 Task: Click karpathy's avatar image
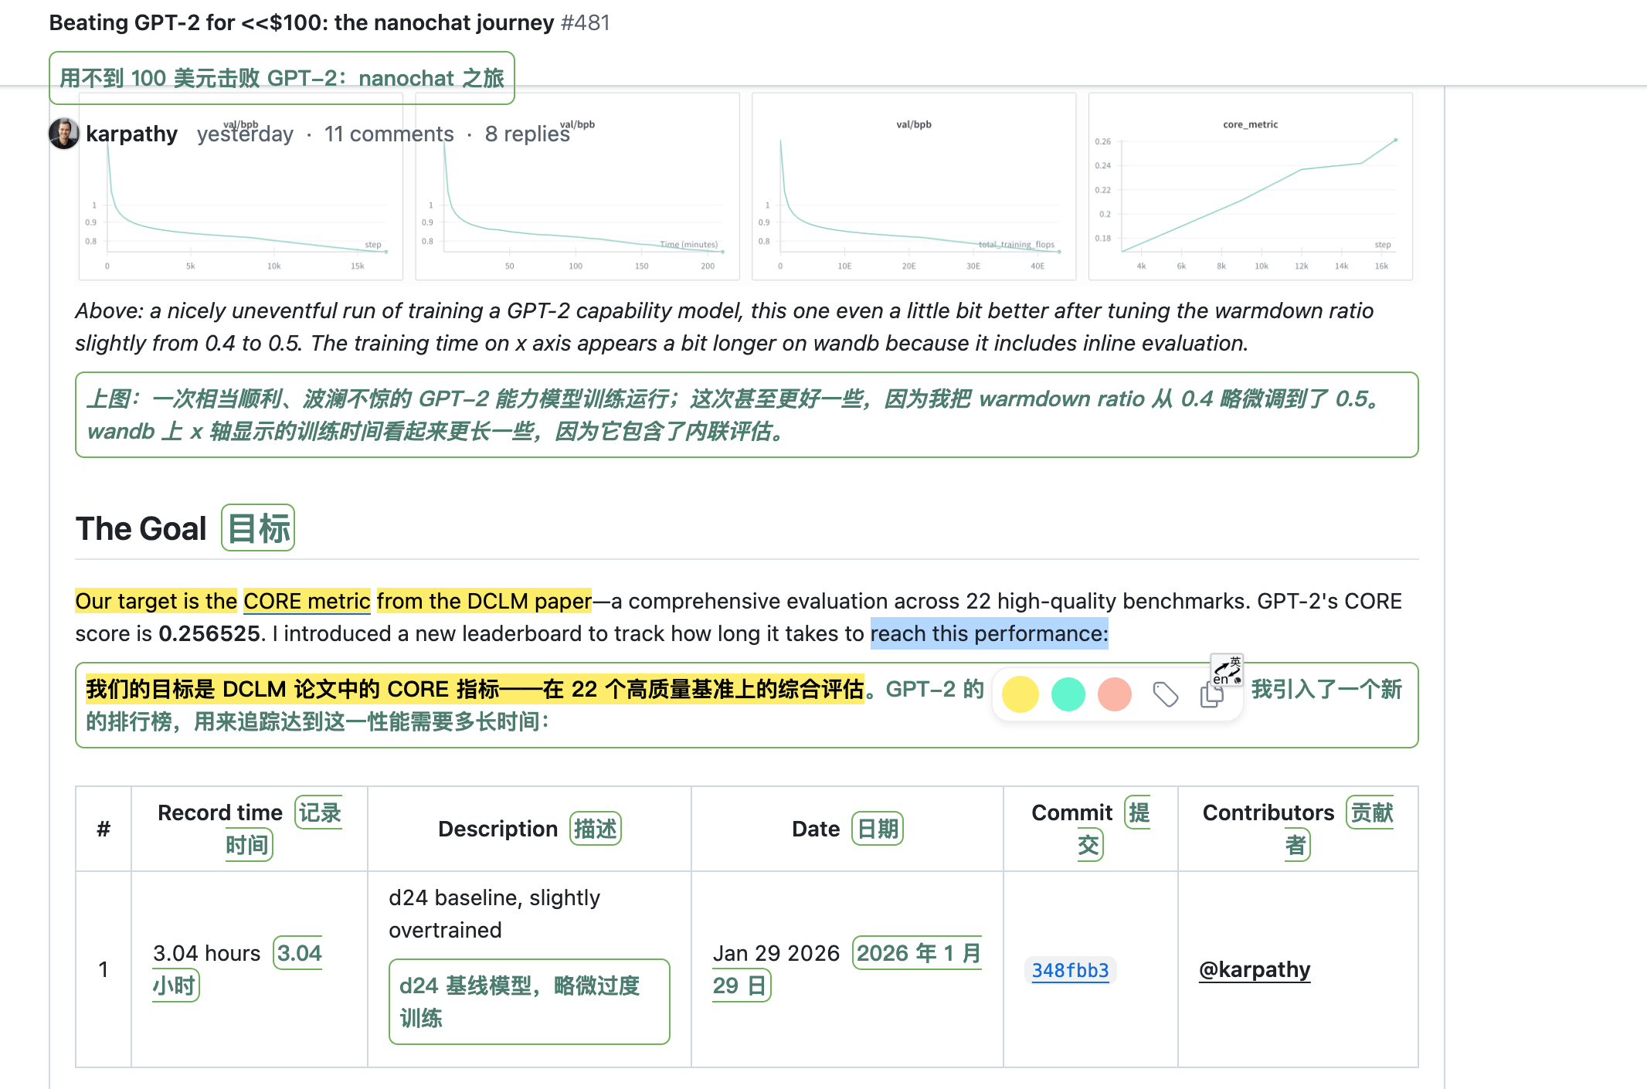point(63,134)
